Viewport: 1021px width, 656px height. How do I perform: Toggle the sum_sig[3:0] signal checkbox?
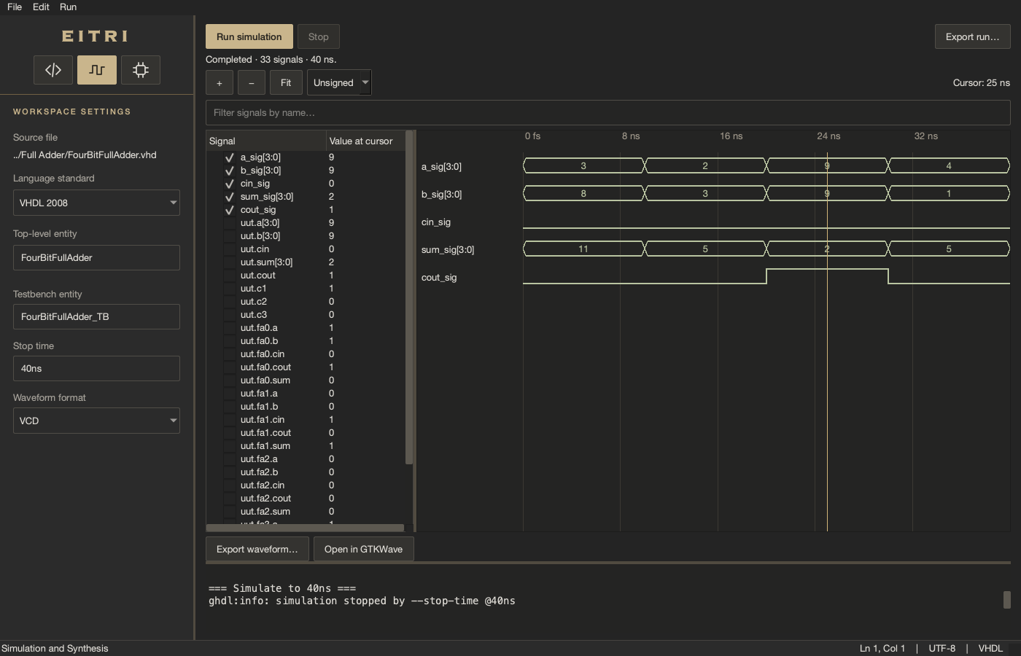pos(230,197)
